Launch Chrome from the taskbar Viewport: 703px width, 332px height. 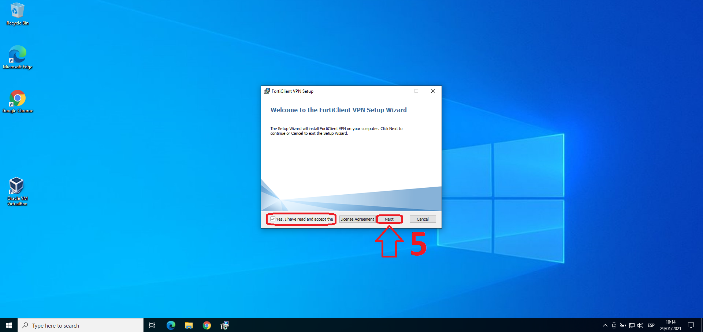(207, 325)
